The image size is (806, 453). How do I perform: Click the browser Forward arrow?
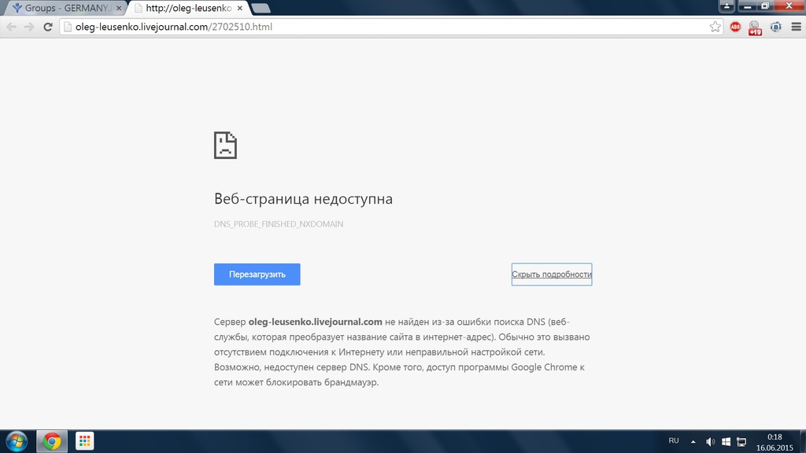[x=29, y=27]
